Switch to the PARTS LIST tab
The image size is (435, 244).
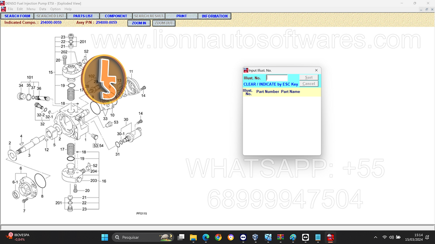pyautogui.click(x=83, y=16)
